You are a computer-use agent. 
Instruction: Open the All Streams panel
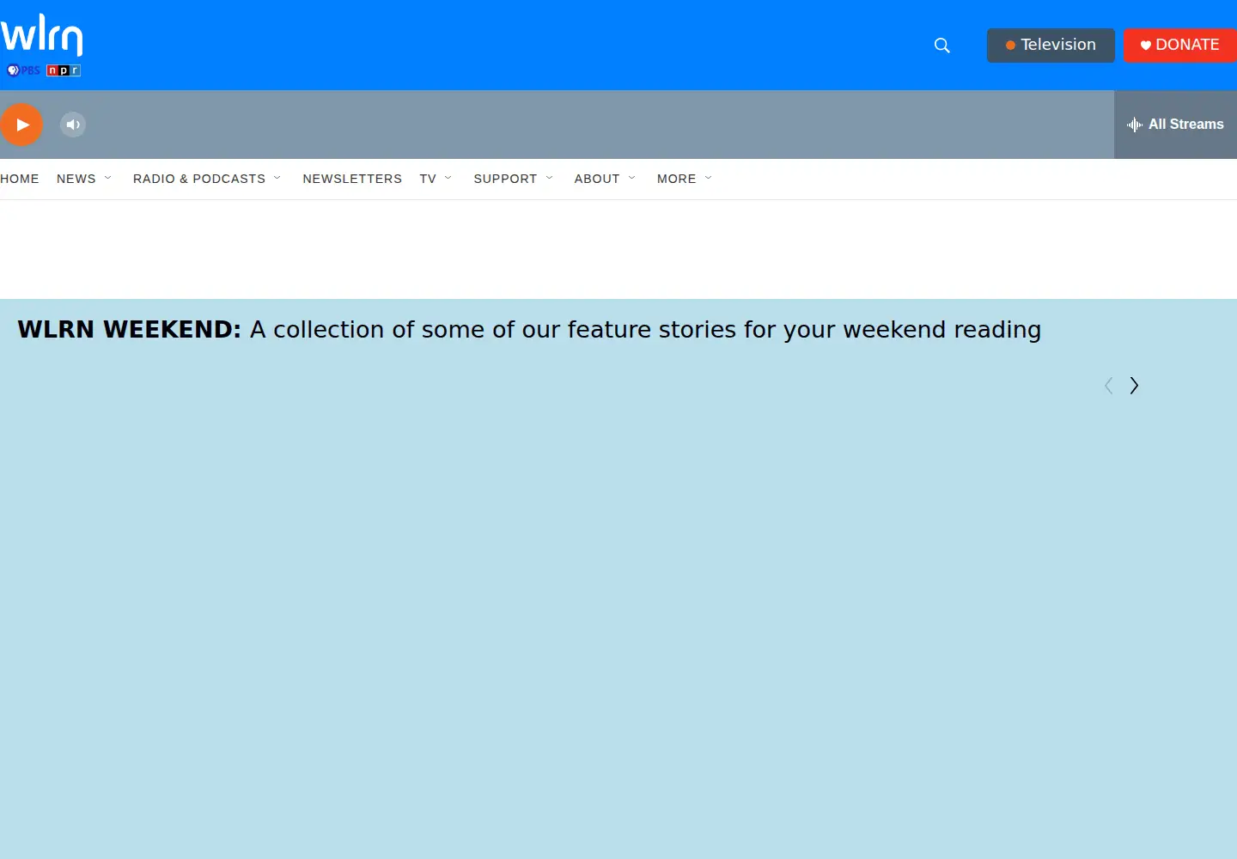point(1175,125)
